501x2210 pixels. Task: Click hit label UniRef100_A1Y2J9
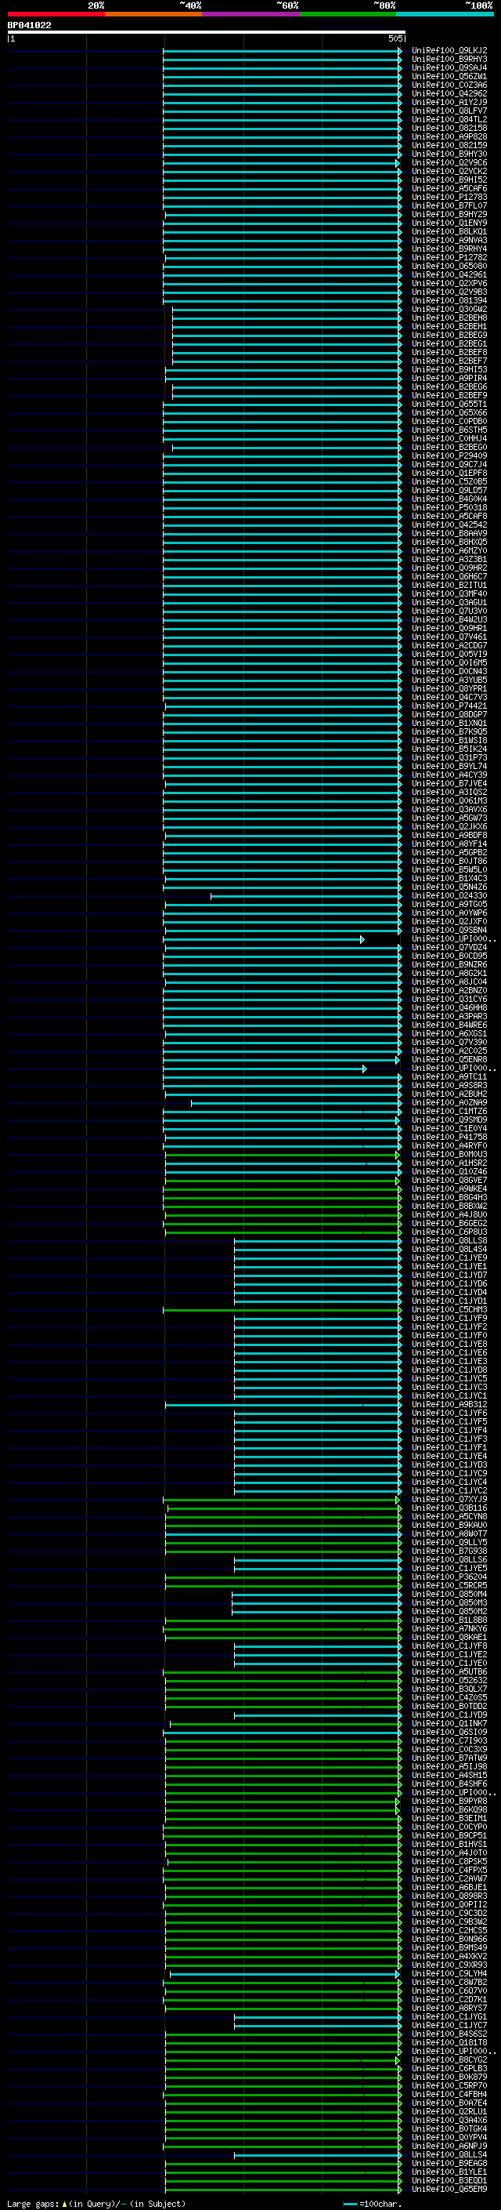[449, 102]
